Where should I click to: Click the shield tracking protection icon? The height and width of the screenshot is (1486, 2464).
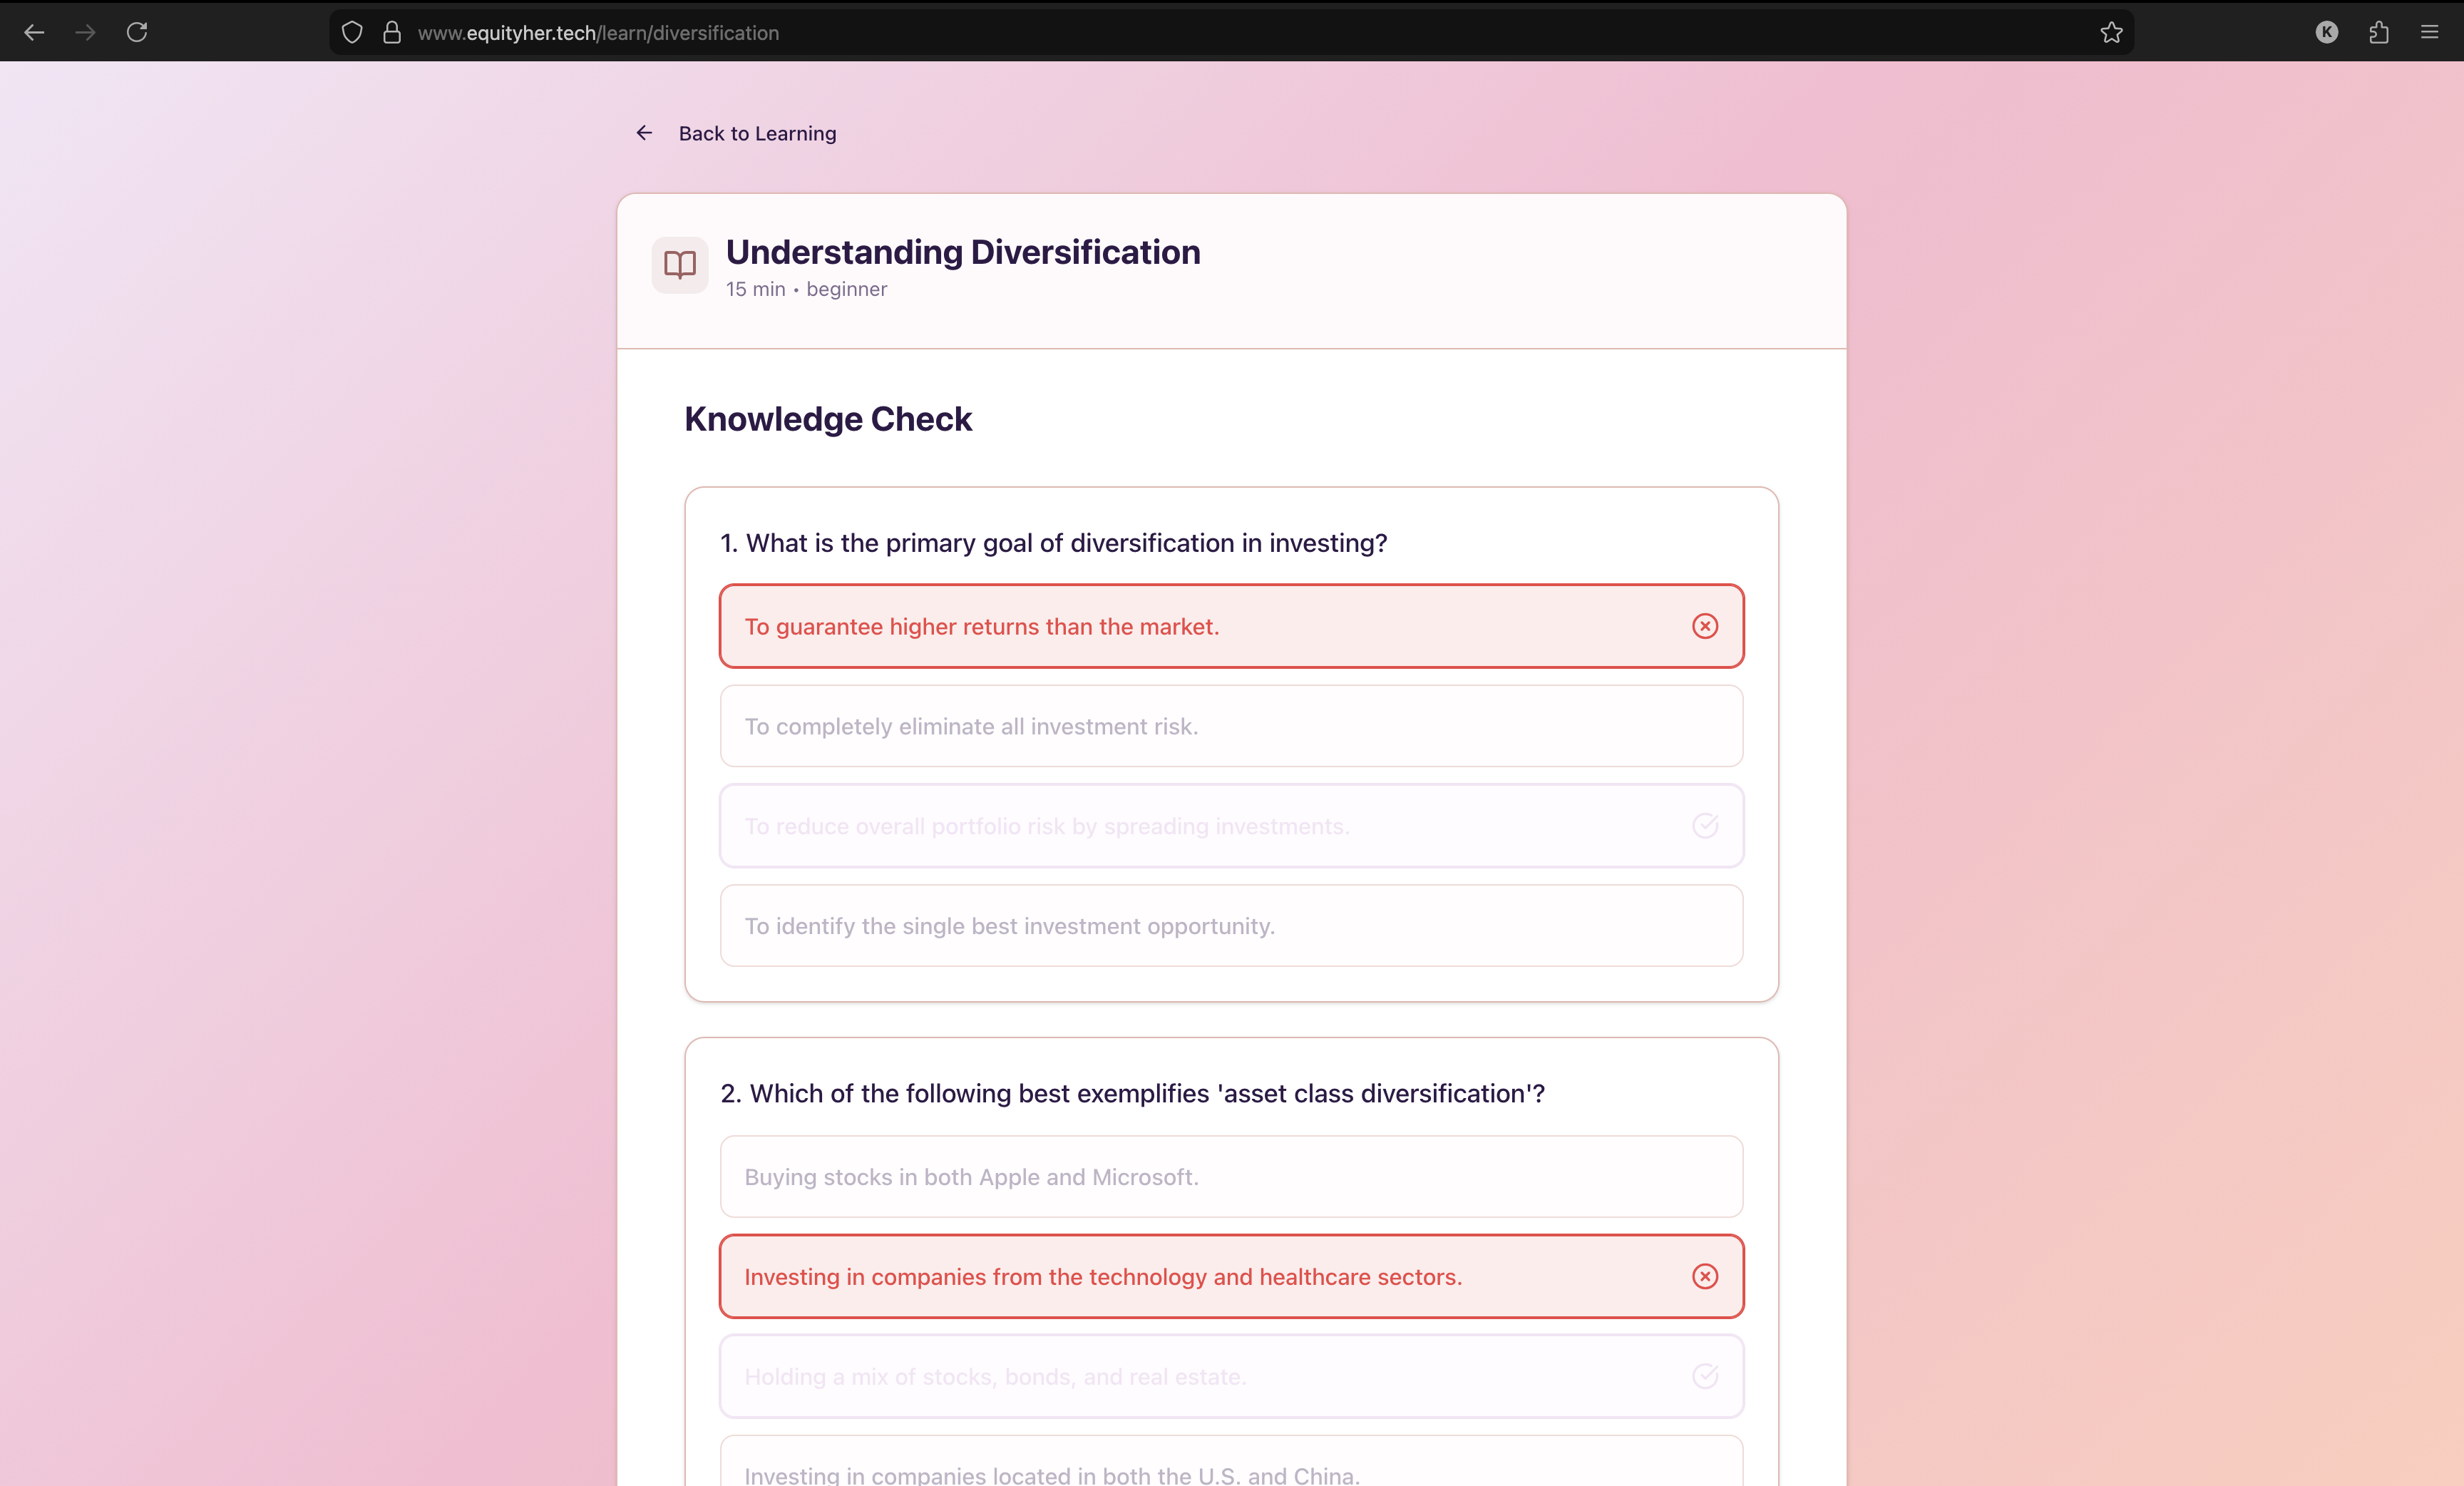coord(352,32)
